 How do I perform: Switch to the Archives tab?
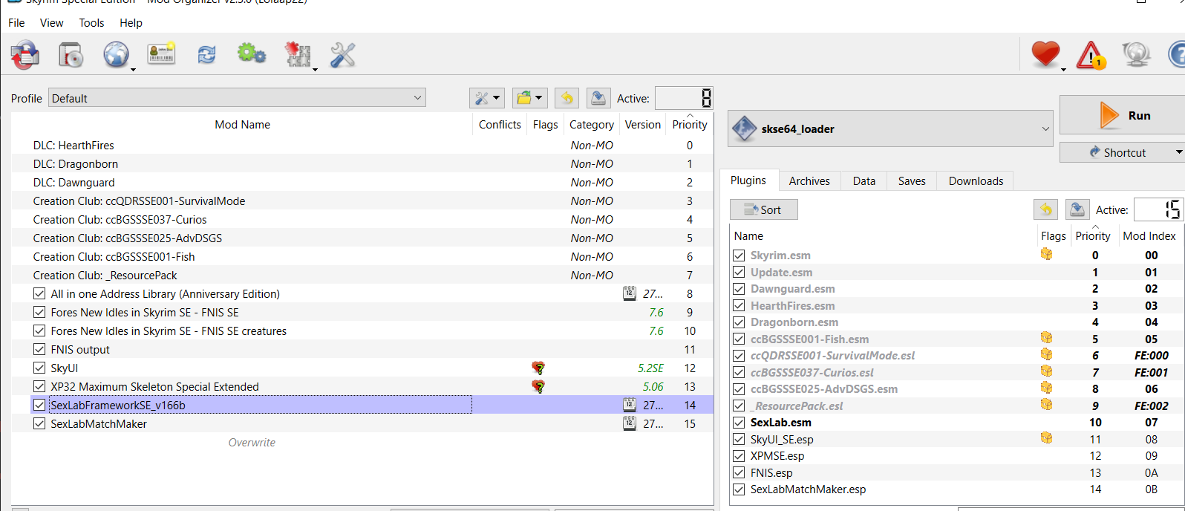pos(809,181)
